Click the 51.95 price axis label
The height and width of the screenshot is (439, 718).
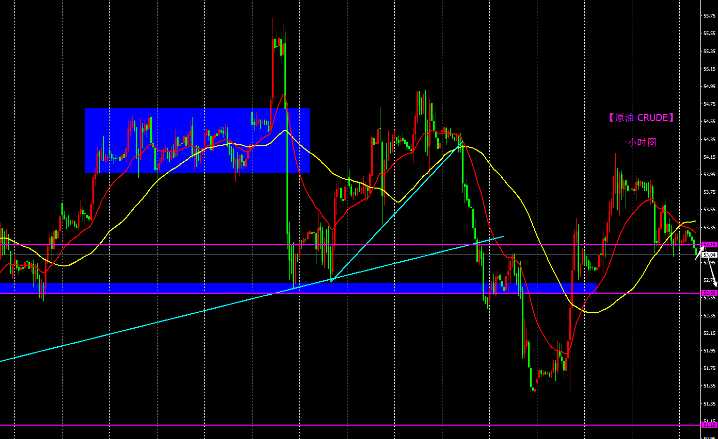(709, 351)
